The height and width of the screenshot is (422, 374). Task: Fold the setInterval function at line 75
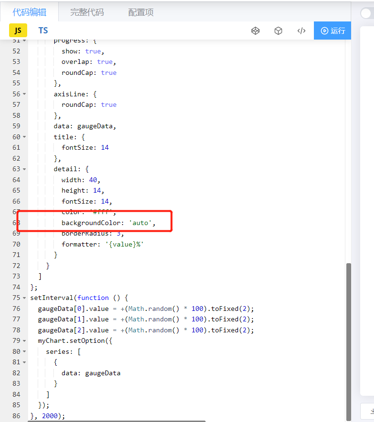(24, 298)
